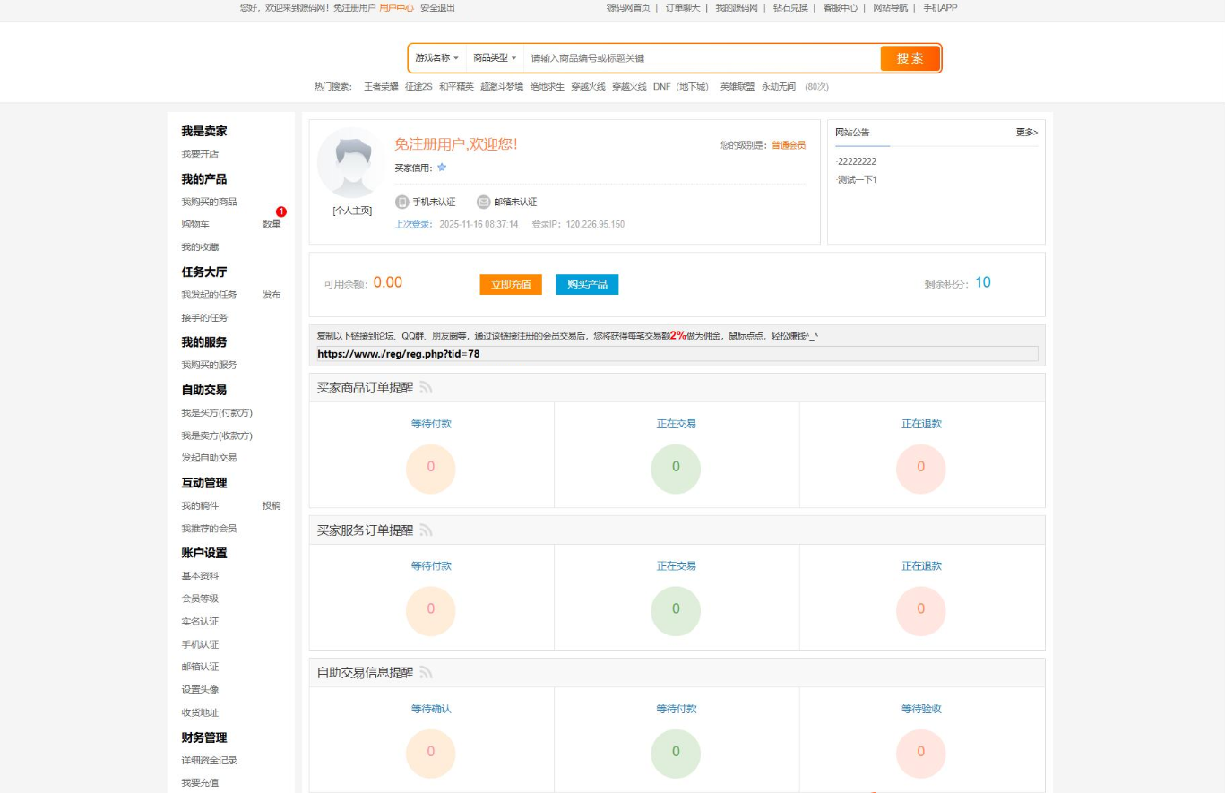Screen dimensions: 1225x793
Task: Open the 游戏名称 dropdown
Action: (436, 58)
